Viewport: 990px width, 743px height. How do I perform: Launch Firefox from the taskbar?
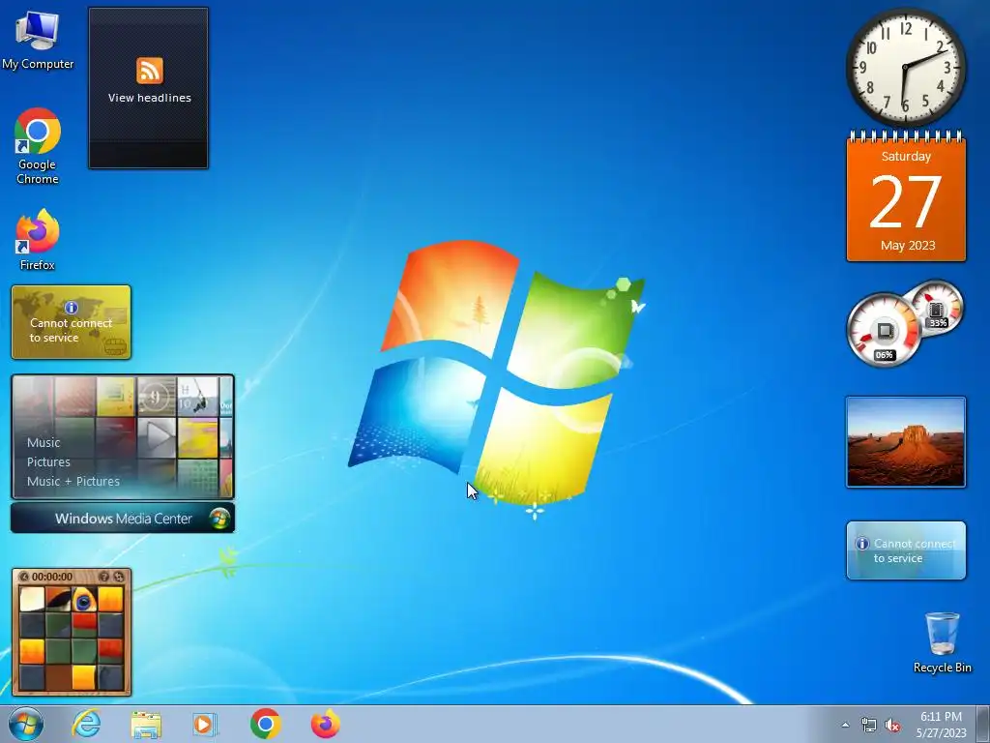(x=326, y=724)
